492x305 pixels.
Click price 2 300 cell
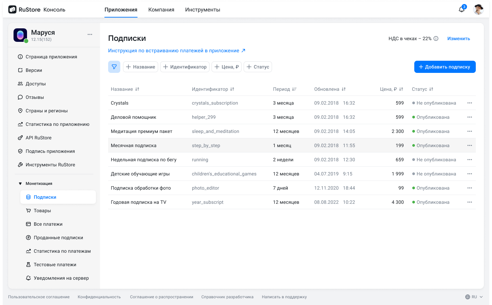tap(398, 131)
